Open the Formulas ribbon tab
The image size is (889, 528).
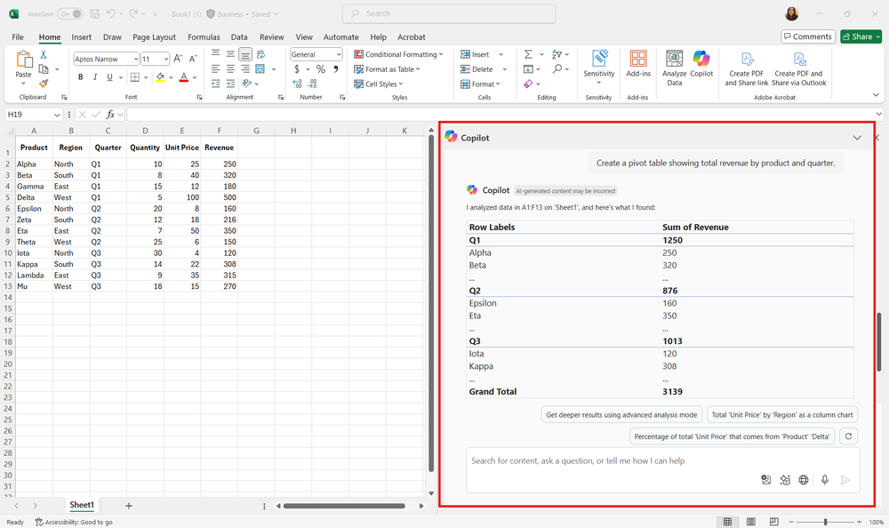click(204, 37)
